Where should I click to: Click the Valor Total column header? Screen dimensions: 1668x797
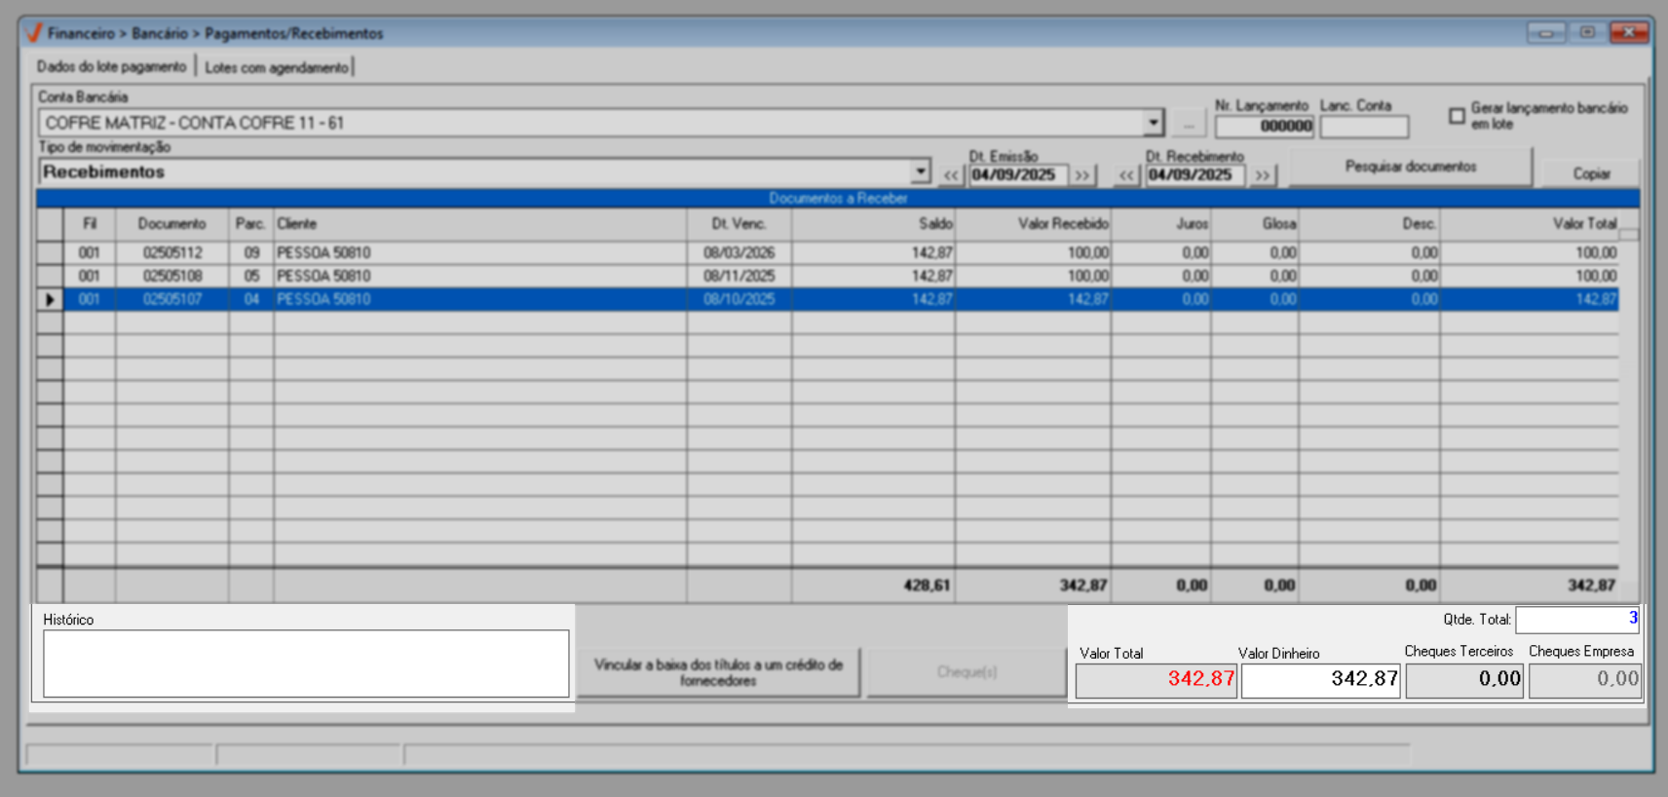(1530, 224)
